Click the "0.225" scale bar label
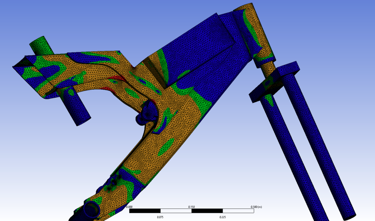Viewport: 375px width, 221px height. pos(222,217)
